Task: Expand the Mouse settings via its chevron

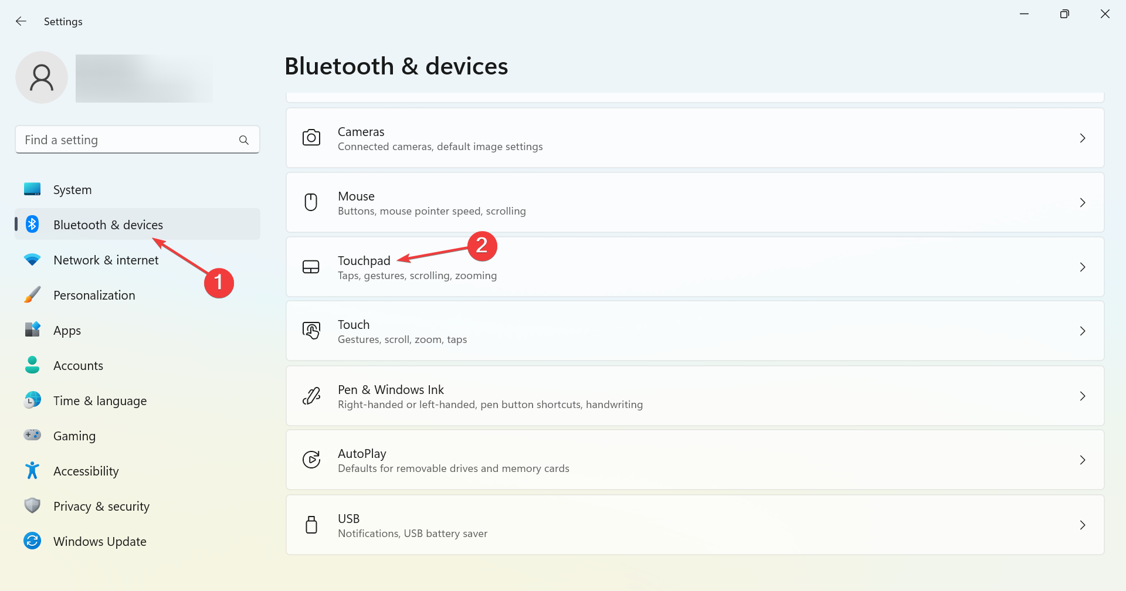Action: 1083,202
